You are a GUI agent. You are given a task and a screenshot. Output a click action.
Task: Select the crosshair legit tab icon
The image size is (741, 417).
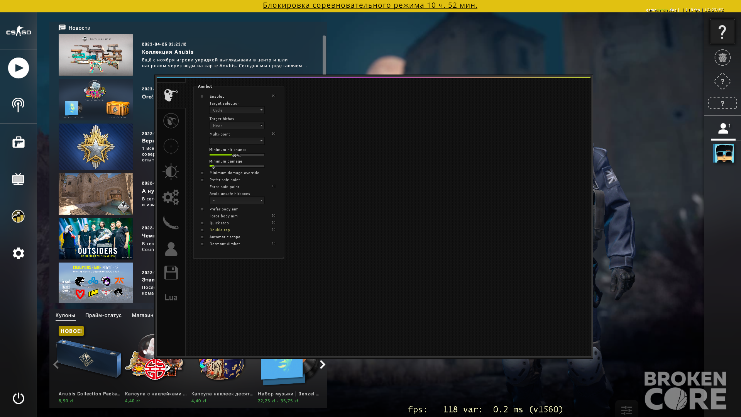[x=171, y=146]
